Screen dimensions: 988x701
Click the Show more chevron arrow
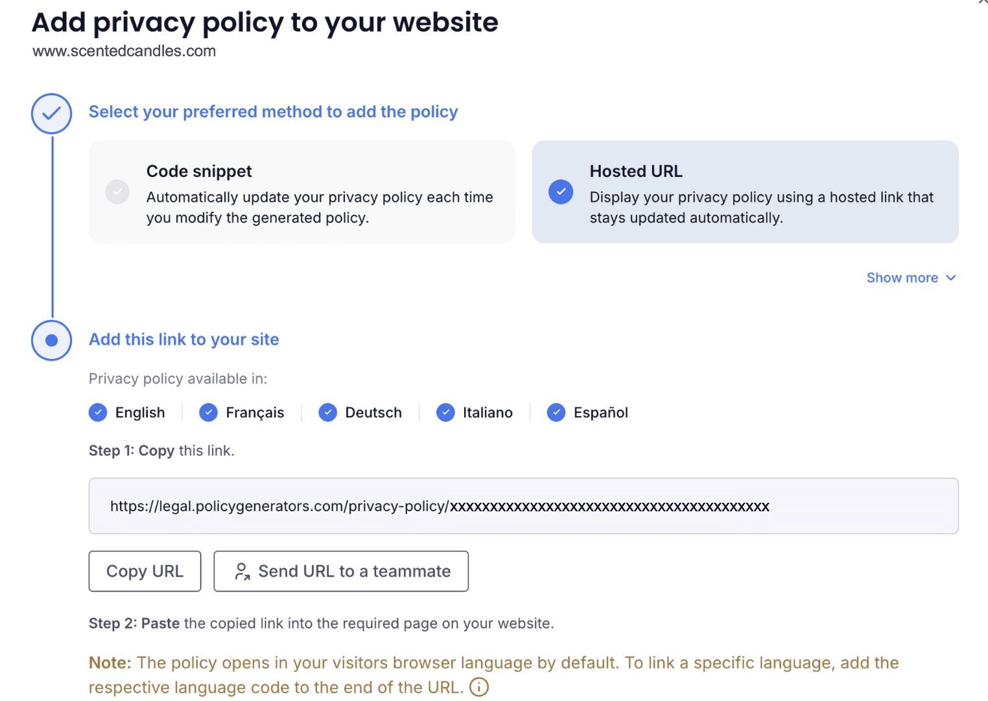point(951,278)
